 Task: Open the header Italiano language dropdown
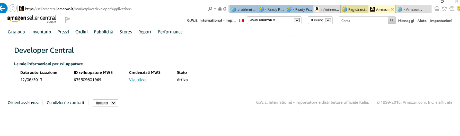320,20
